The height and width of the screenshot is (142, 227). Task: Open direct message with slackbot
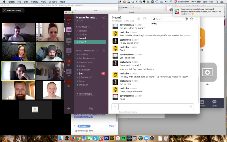pos(90,55)
